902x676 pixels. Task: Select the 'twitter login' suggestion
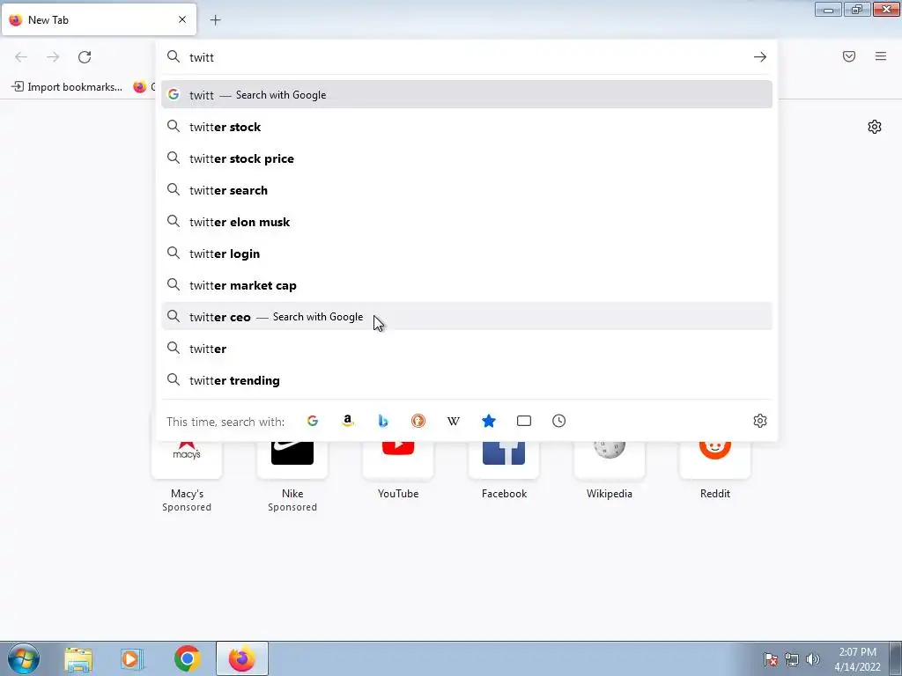click(467, 253)
